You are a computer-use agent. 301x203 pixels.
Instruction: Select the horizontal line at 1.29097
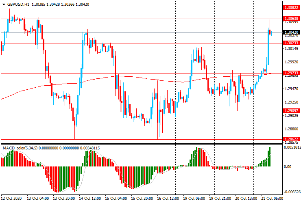click(x=142, y=111)
